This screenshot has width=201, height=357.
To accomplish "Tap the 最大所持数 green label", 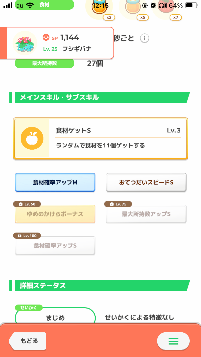I will (x=44, y=63).
